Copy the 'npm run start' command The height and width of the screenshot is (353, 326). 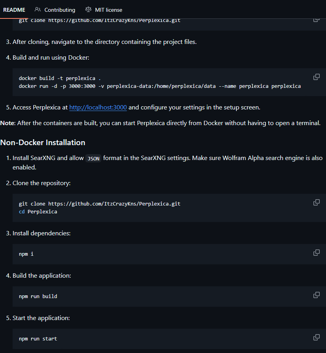tap(316, 337)
